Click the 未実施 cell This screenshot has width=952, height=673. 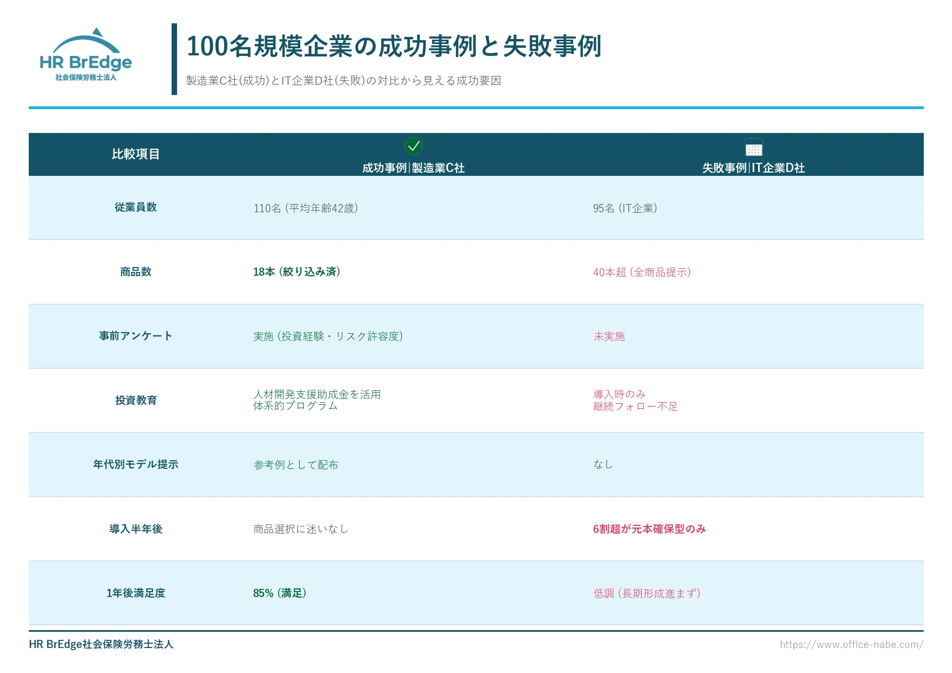click(609, 336)
